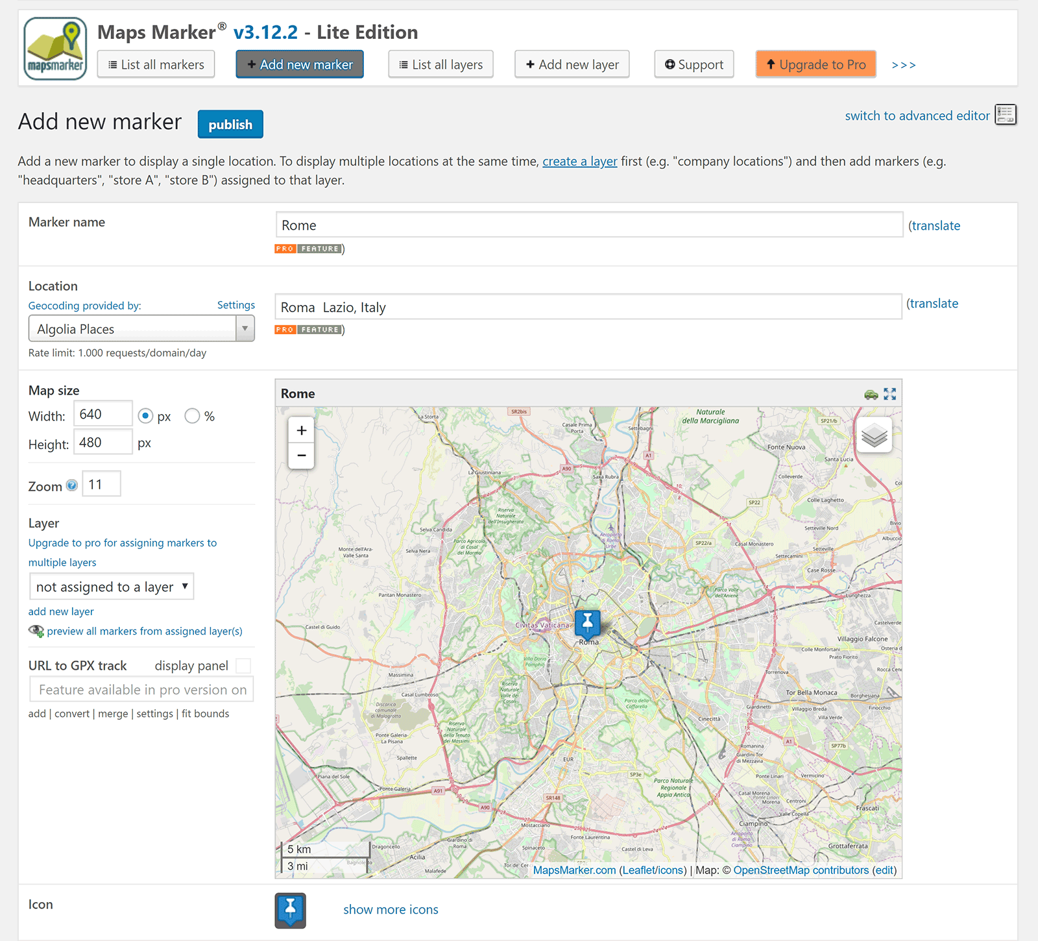Select px radio for map width
The width and height of the screenshot is (1038, 941).
145,416
